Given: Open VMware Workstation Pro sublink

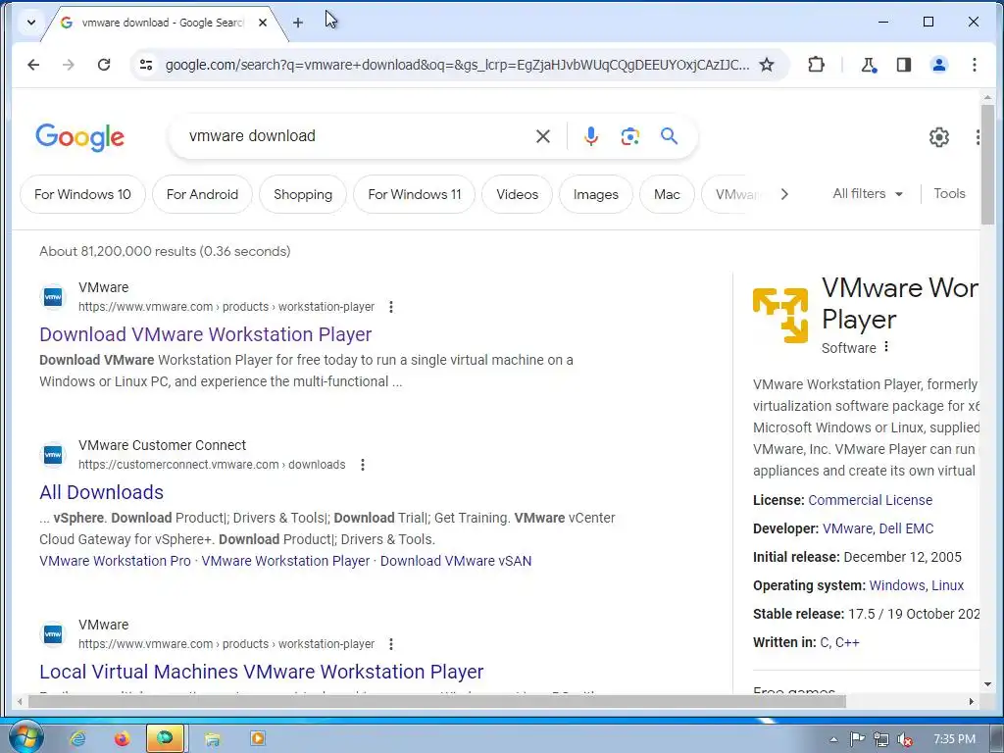Looking at the screenshot, I should [116, 561].
